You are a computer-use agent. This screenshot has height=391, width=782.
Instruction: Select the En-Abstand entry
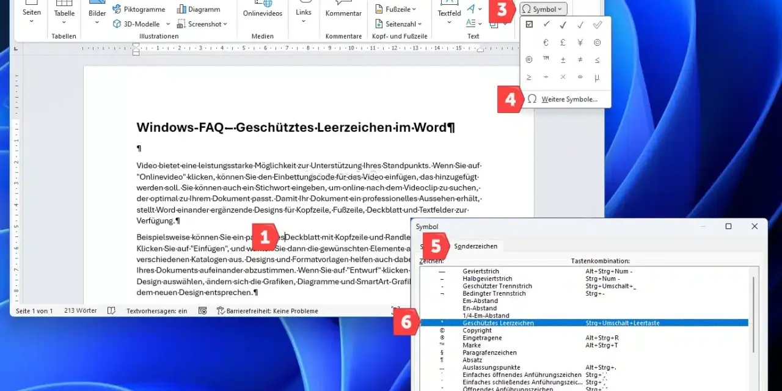click(584, 308)
